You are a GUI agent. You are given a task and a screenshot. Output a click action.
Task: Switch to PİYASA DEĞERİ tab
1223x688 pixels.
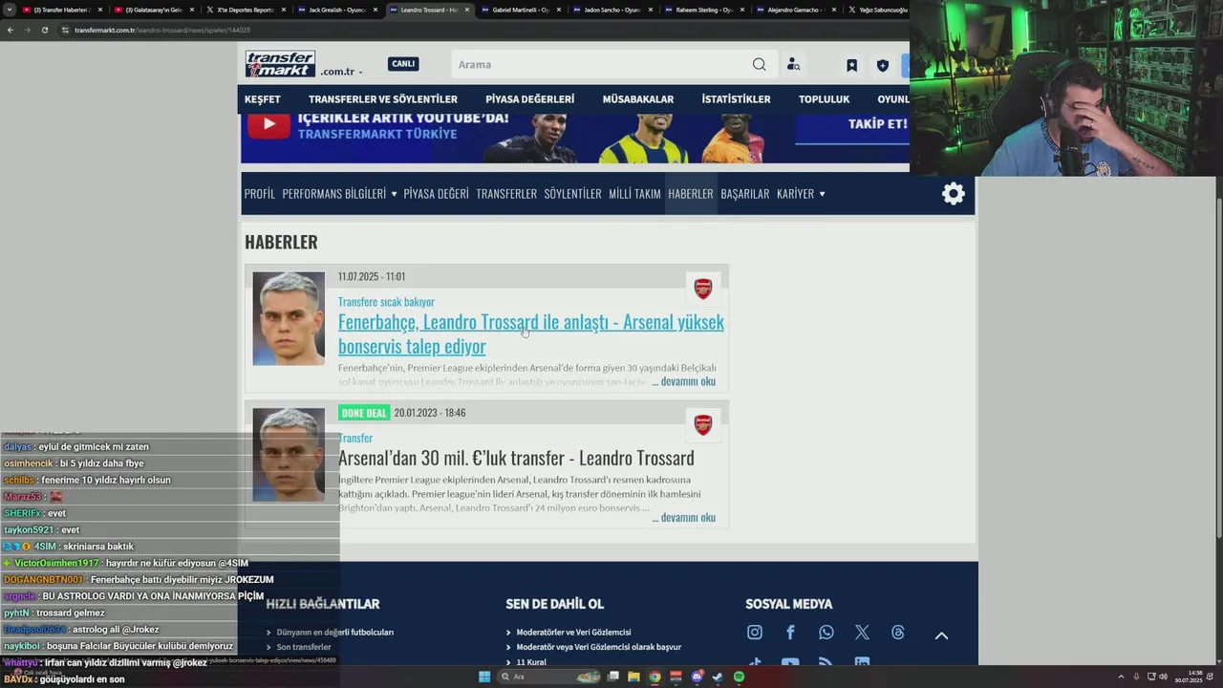tap(436, 194)
